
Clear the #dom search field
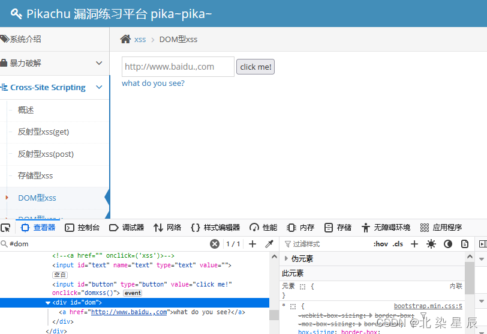(214, 244)
